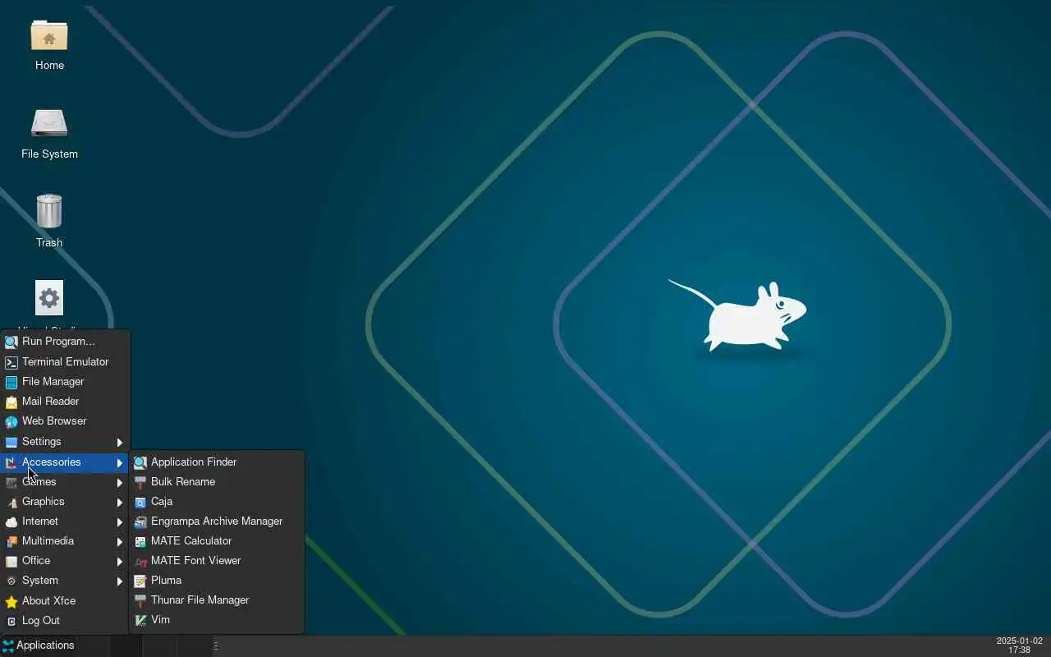Click the Run Program magnifier icon
Viewport: 1051px width, 657px height.
click(11, 342)
